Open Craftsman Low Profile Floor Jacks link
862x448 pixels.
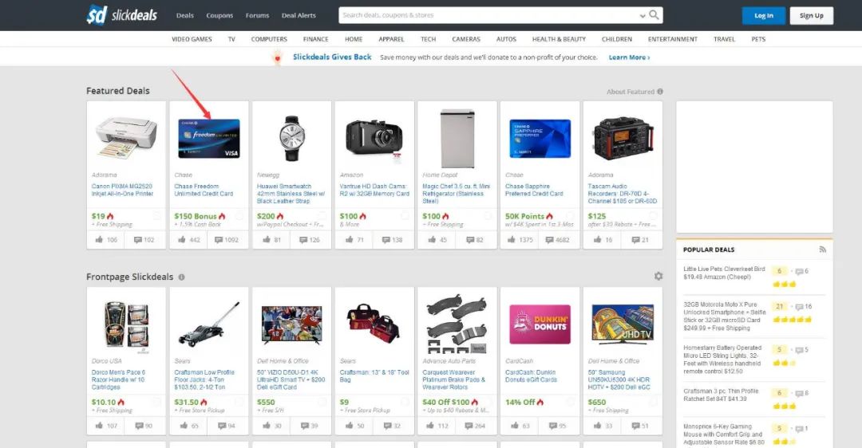pyautogui.click(x=204, y=380)
